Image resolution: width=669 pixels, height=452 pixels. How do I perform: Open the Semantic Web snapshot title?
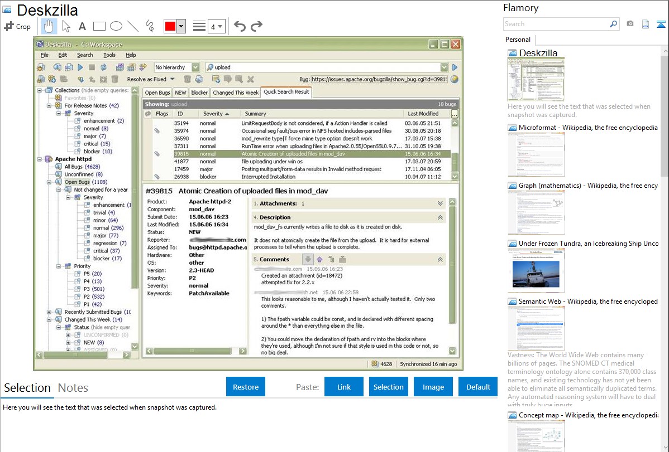pyautogui.click(x=588, y=301)
